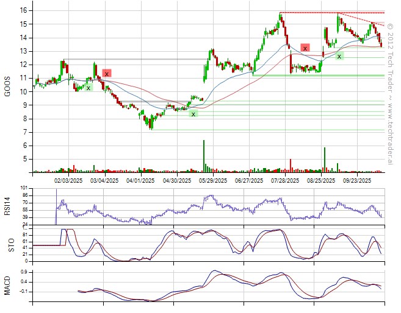Click the 07/28/2025 date label

tap(284, 180)
